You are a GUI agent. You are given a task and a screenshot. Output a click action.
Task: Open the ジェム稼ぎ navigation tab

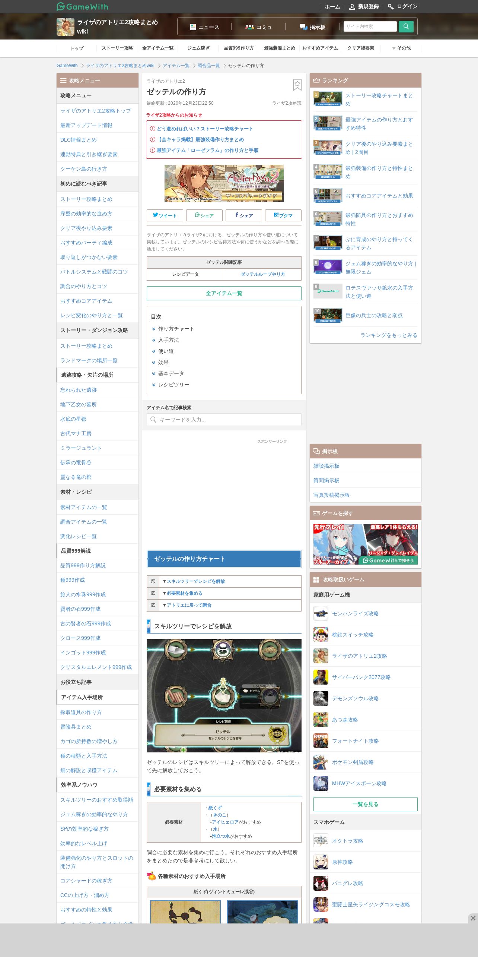[x=198, y=48]
